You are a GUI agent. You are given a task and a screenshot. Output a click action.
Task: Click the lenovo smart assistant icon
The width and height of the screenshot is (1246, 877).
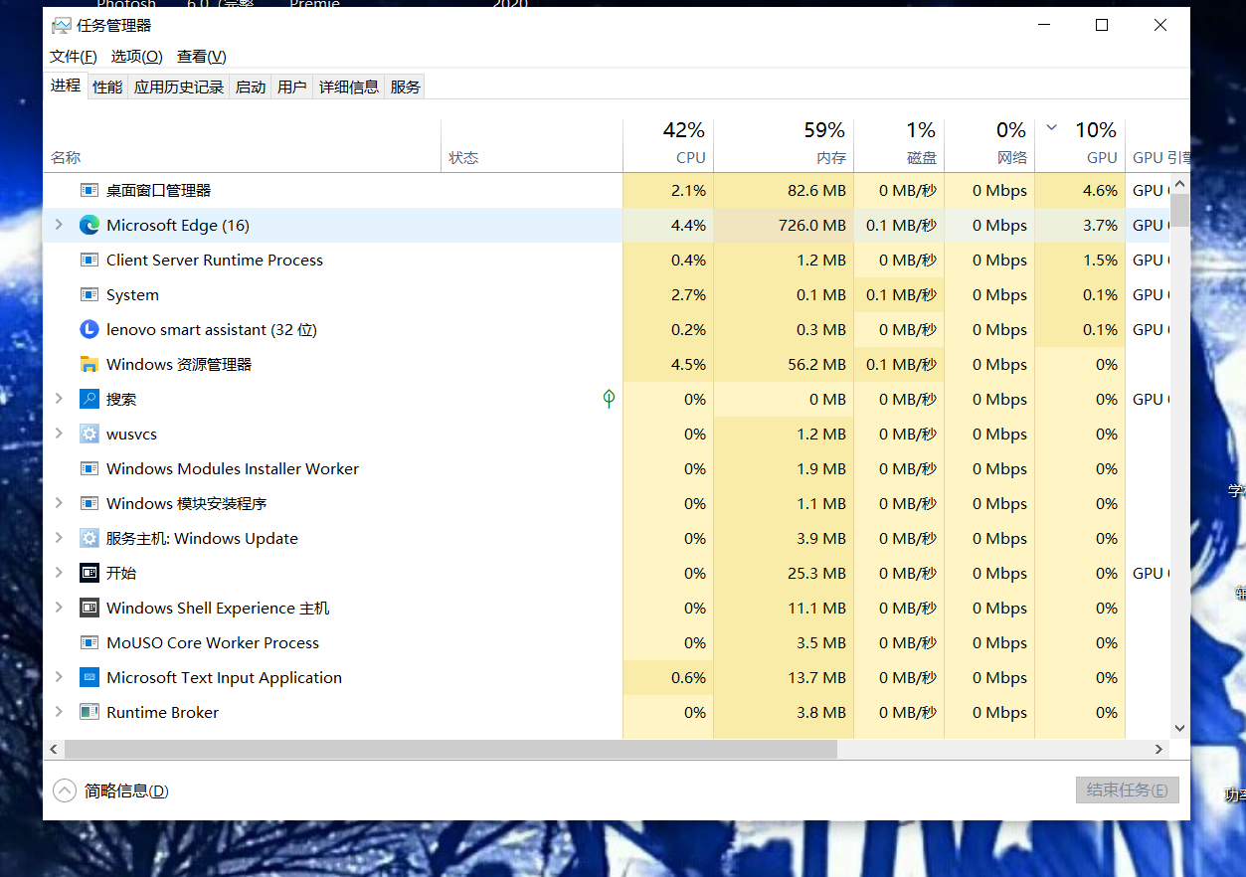click(x=89, y=329)
